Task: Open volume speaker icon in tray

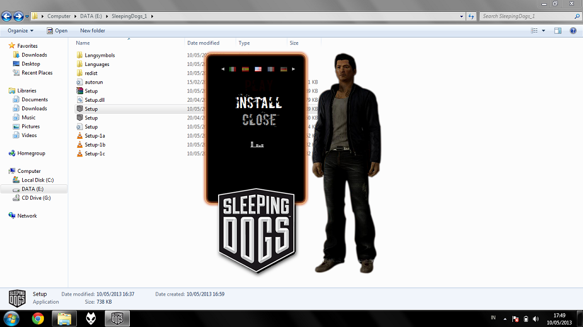Action: coord(536,319)
